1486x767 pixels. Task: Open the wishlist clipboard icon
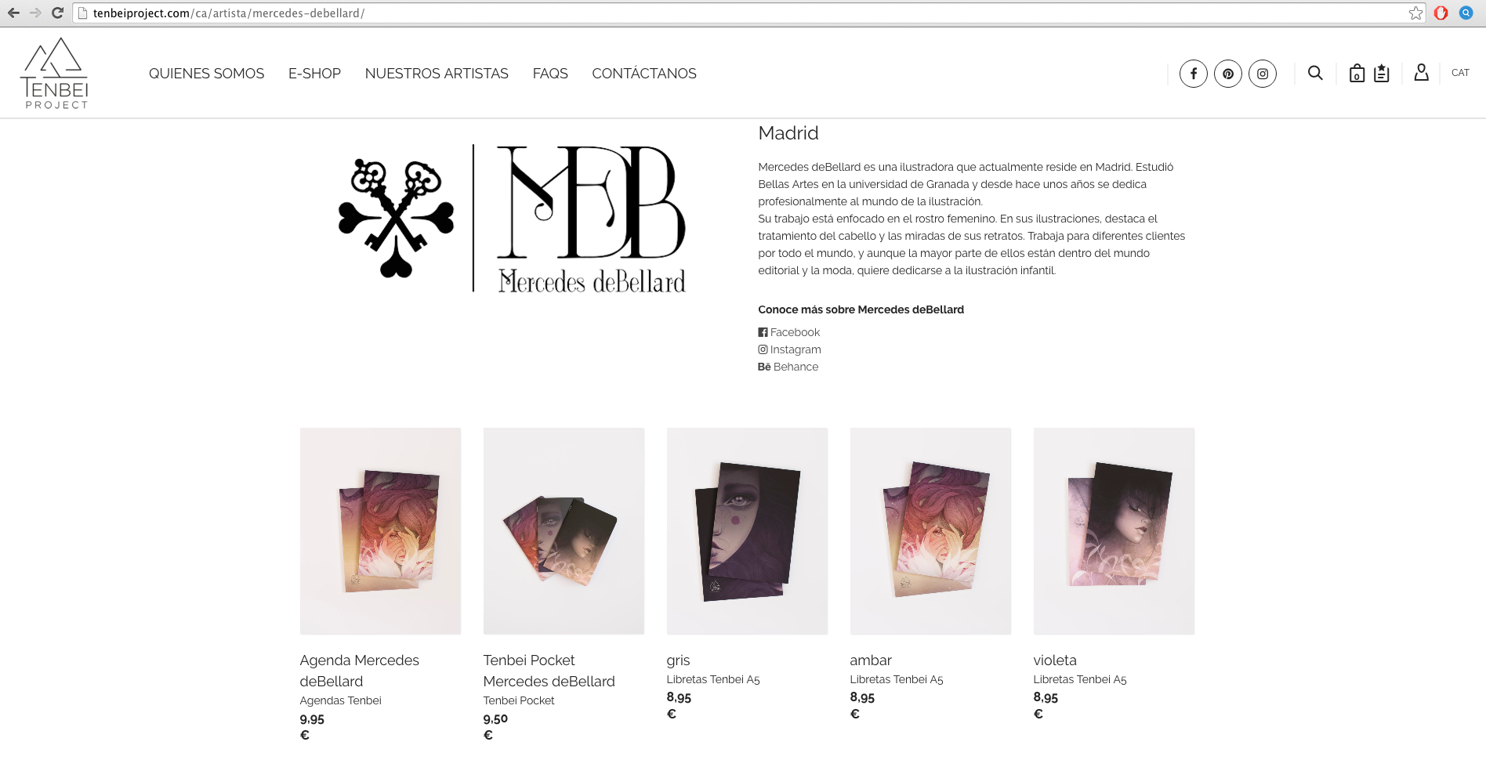click(1381, 73)
